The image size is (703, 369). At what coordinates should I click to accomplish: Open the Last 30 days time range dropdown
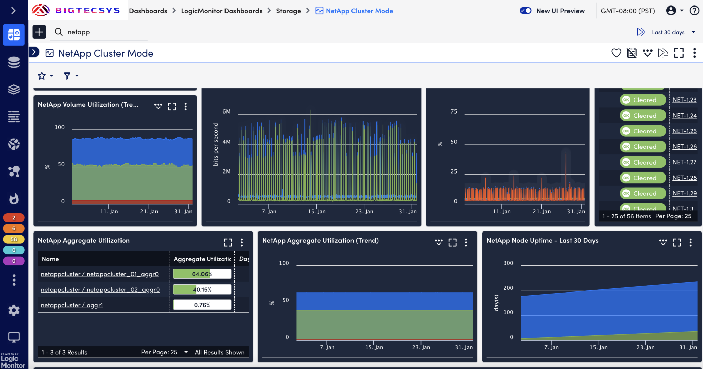coord(668,32)
